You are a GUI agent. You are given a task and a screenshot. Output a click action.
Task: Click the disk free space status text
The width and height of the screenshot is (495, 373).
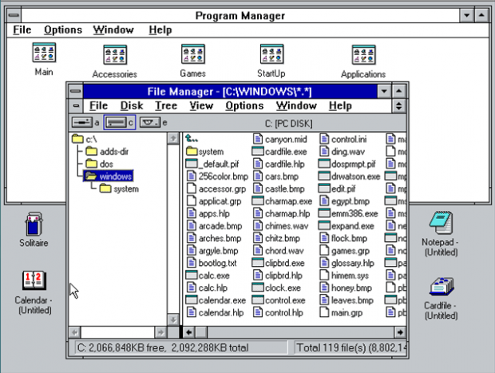tap(163, 347)
